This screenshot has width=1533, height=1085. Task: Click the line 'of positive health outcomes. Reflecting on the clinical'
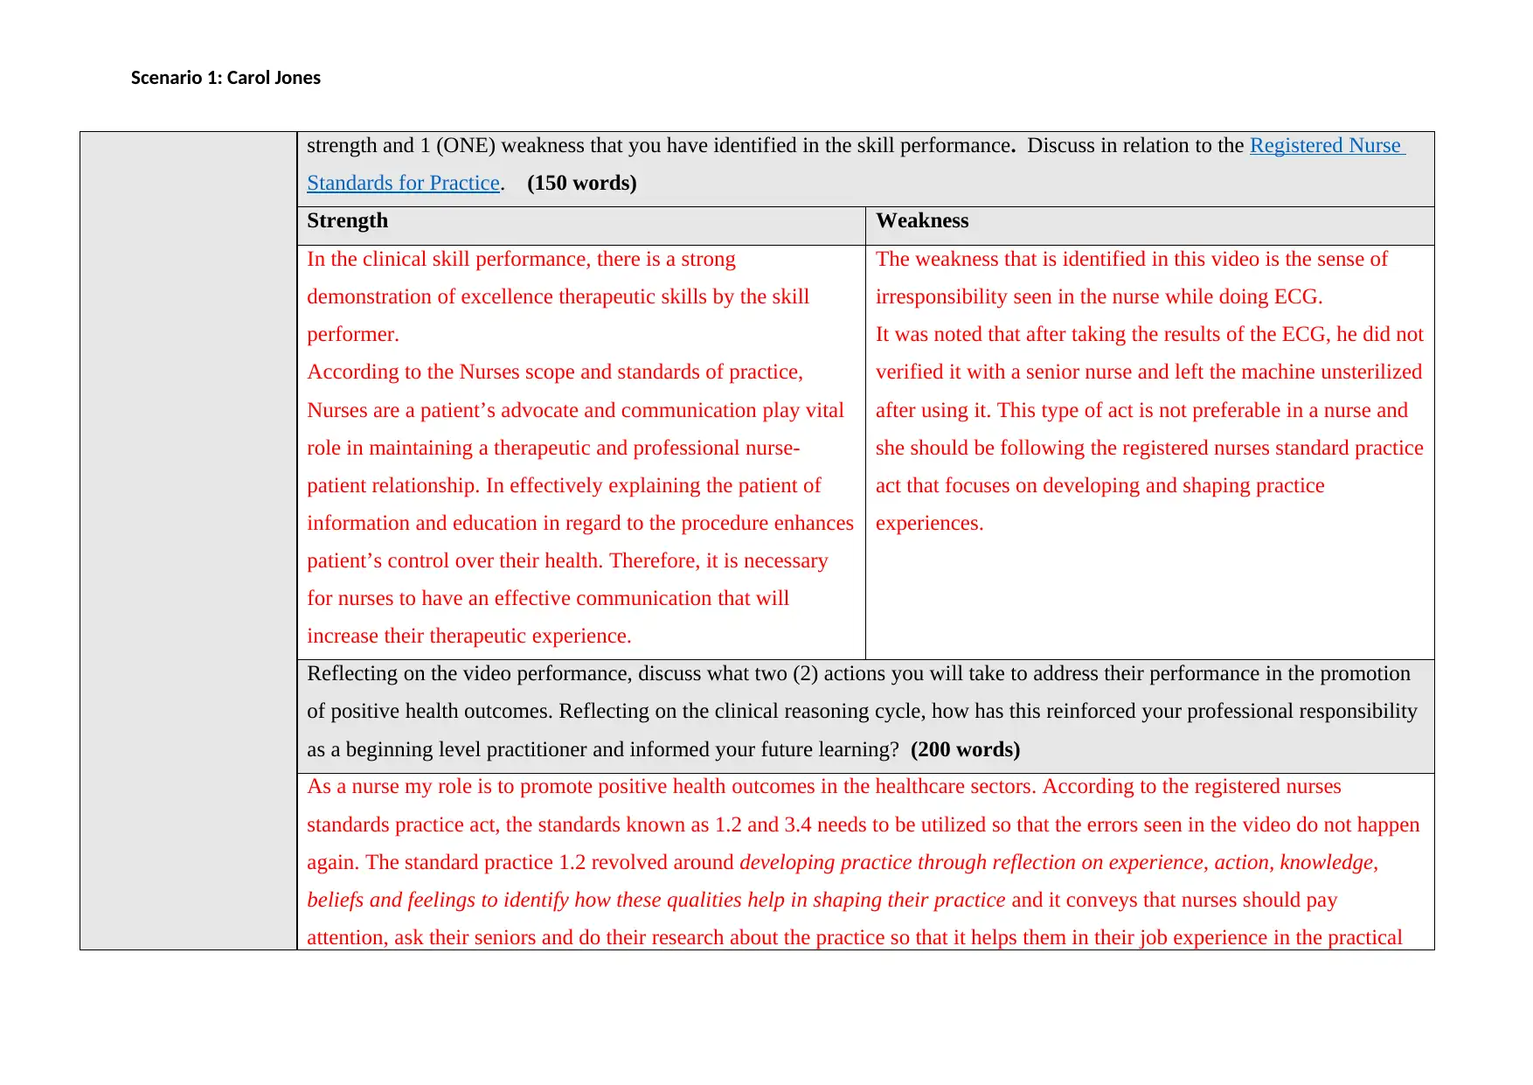click(x=862, y=711)
